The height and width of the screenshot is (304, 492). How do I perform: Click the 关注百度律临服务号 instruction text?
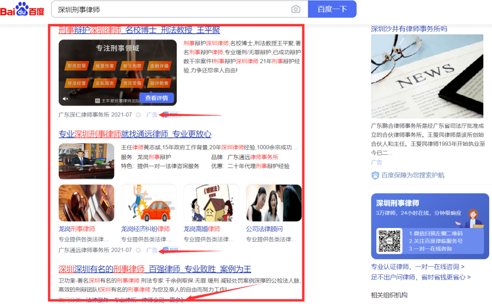point(436,241)
